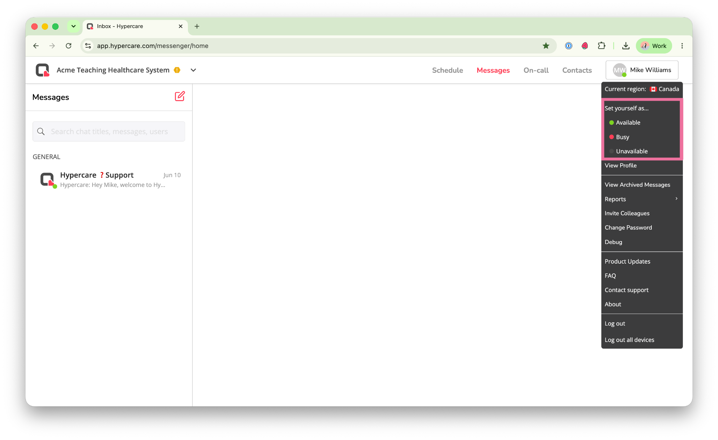
Task: Click the browser address bar URL
Action: (x=153, y=46)
